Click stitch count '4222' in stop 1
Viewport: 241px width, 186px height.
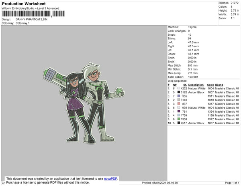184,89
